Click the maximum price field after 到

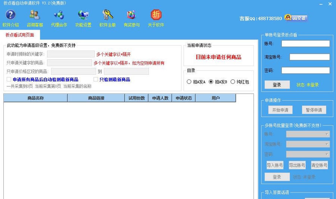[x=127, y=71]
